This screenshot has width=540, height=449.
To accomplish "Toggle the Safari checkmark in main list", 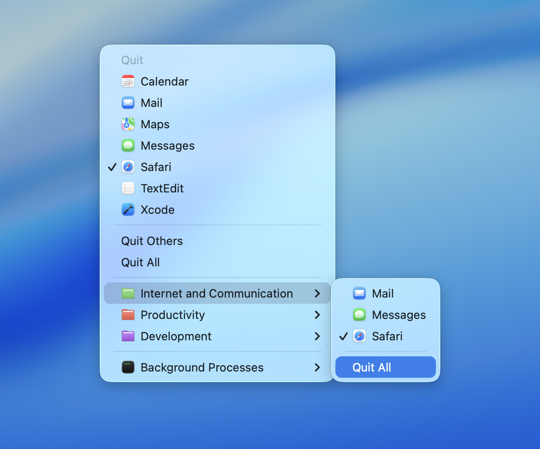I will click(x=113, y=167).
